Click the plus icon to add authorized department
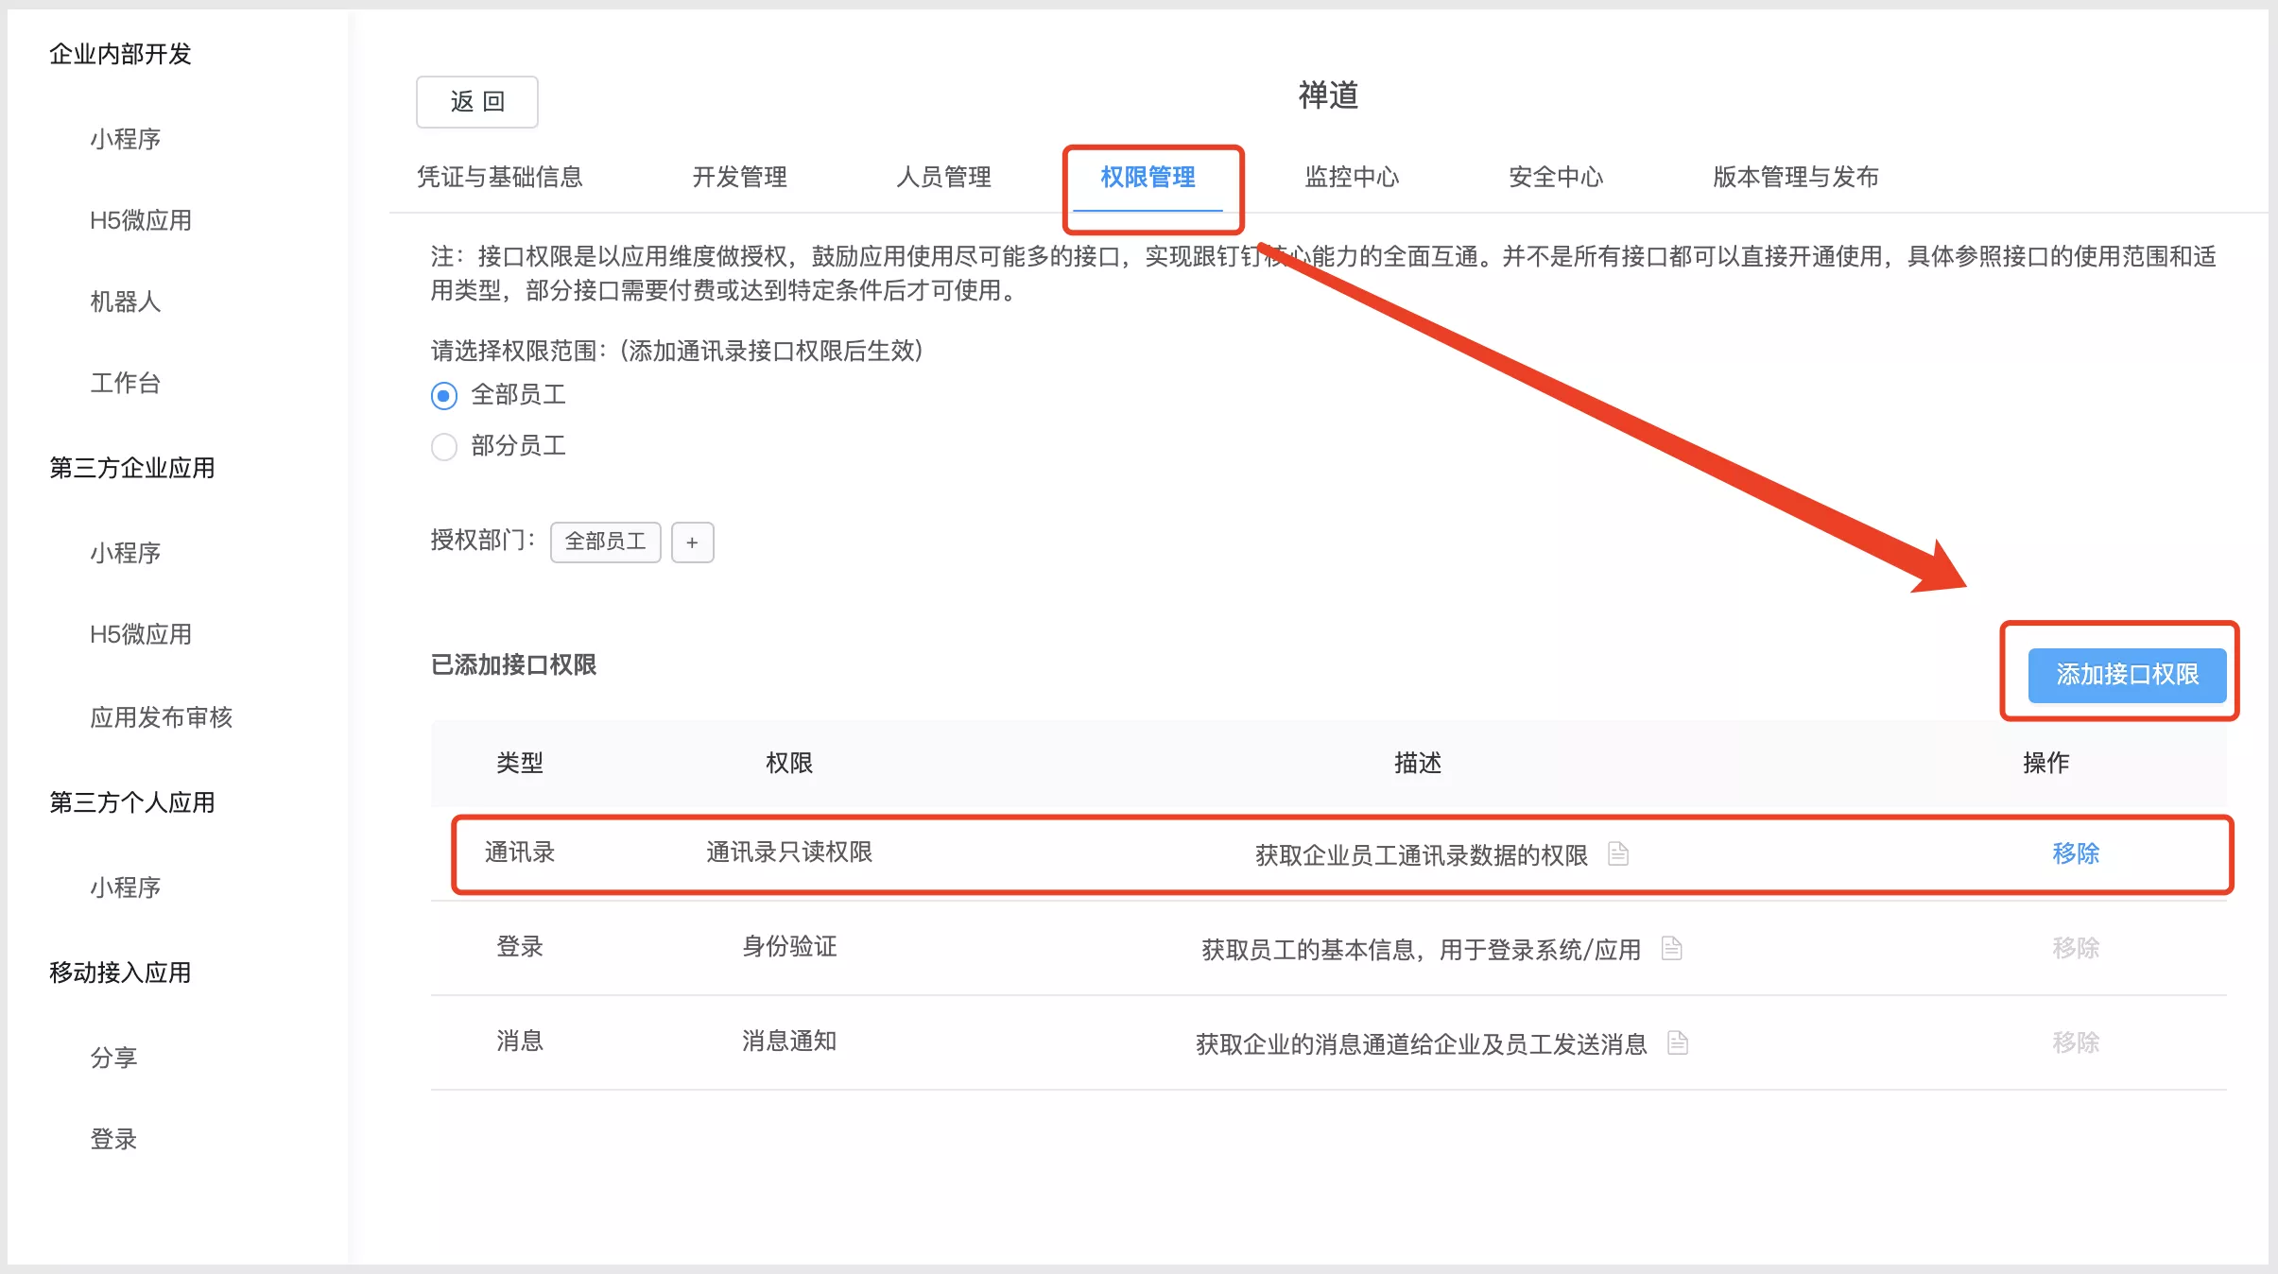Image resolution: width=2278 pixels, height=1274 pixels. (692, 542)
